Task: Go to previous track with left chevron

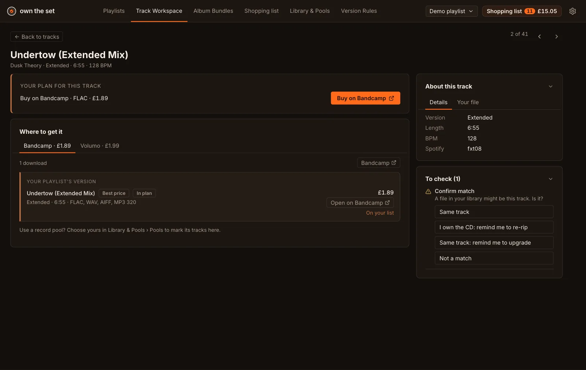Action: pos(539,37)
